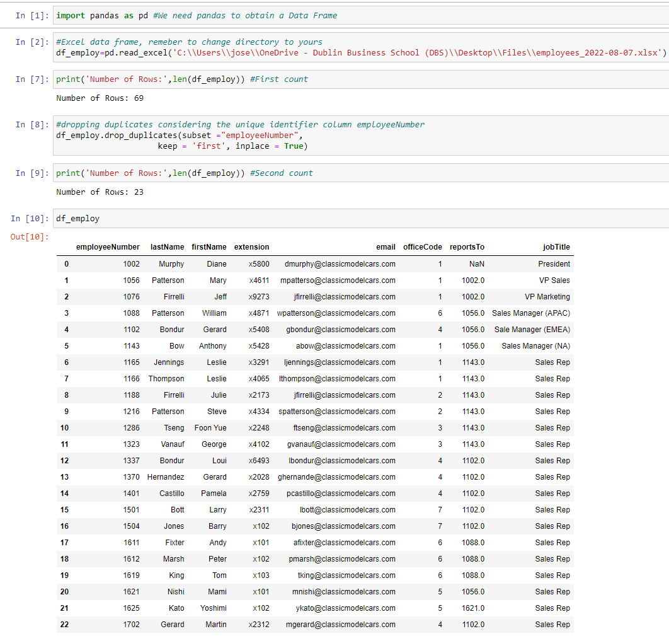The width and height of the screenshot is (669, 641).
Task: Click last name Thompson
Action: (166, 379)
